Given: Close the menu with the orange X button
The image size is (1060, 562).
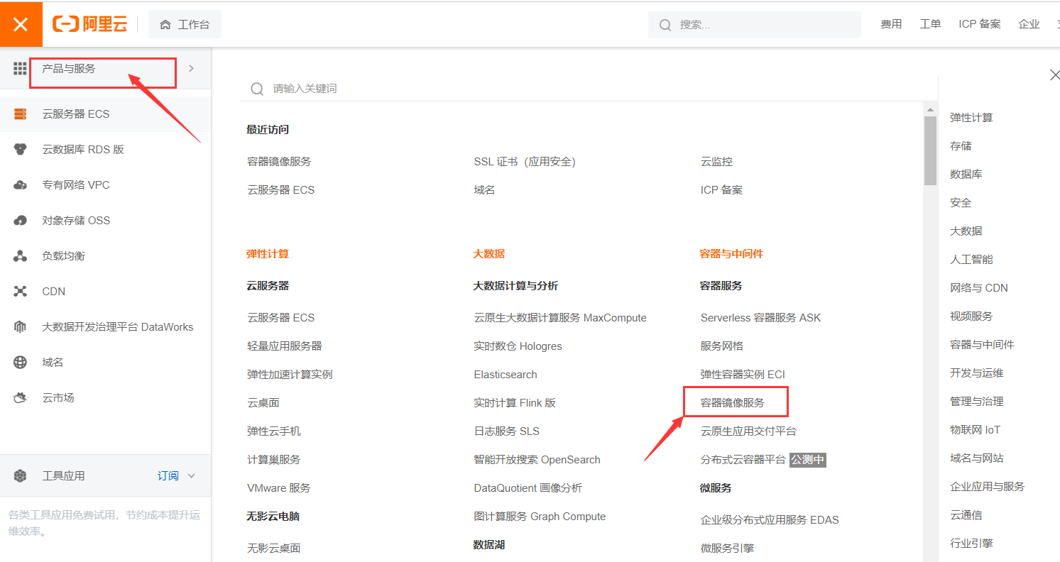Looking at the screenshot, I should (x=21, y=25).
